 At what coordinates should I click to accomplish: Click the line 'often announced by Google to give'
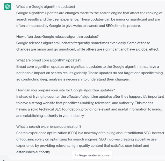[x=78, y=26]
